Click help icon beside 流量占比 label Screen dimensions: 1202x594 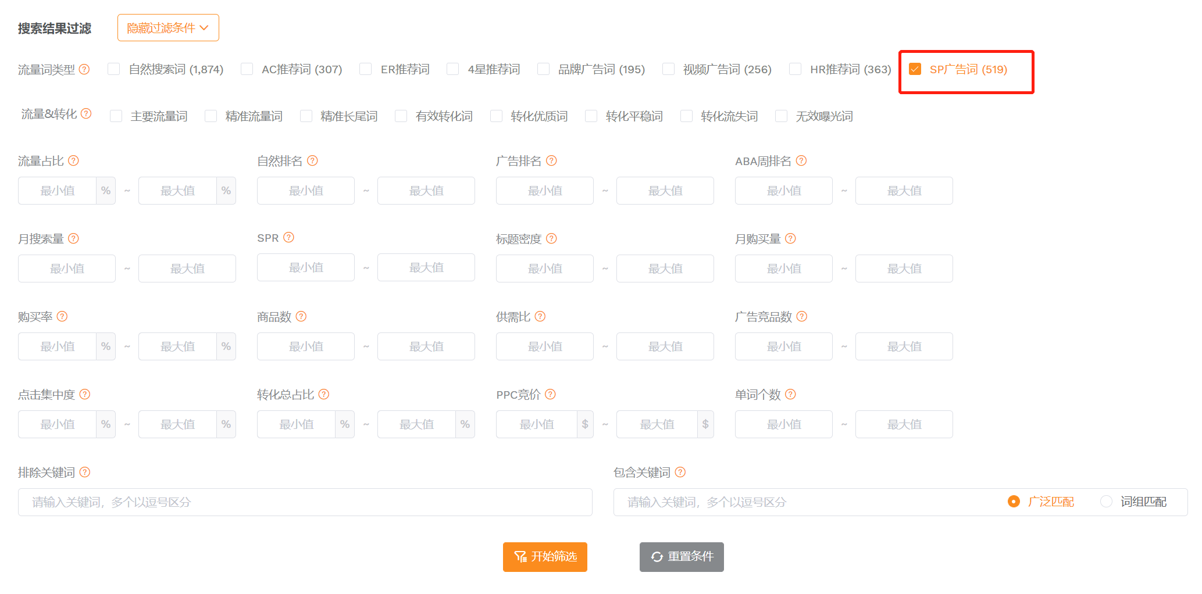pyautogui.click(x=73, y=160)
